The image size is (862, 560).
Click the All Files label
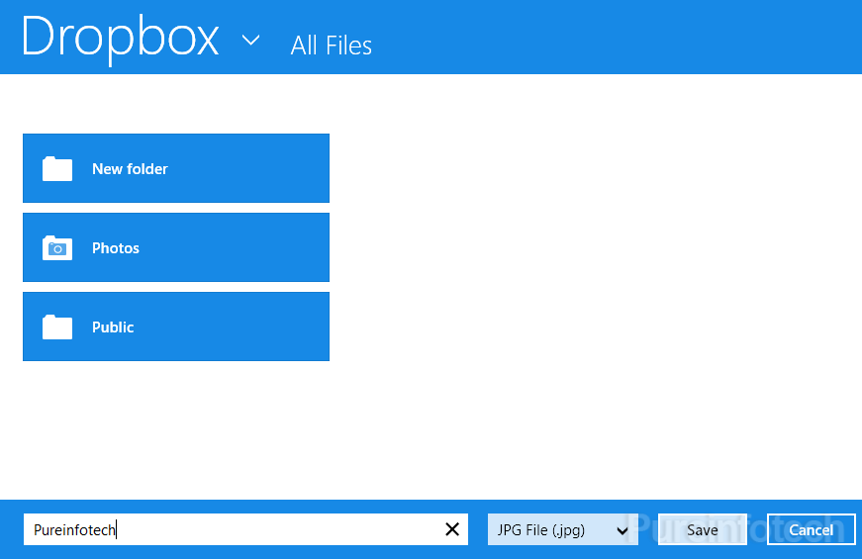[331, 46]
